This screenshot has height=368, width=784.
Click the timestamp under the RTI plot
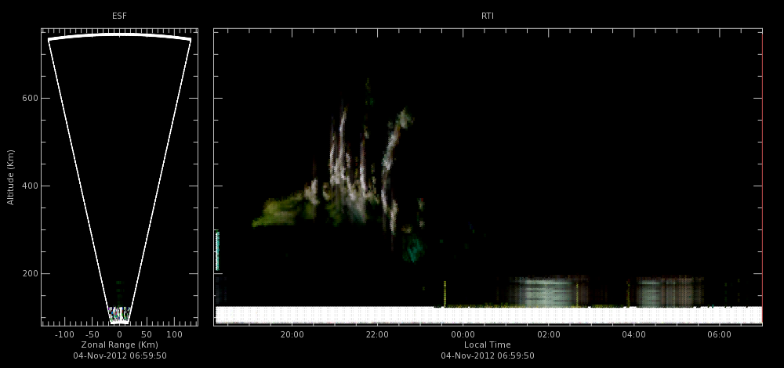point(488,356)
